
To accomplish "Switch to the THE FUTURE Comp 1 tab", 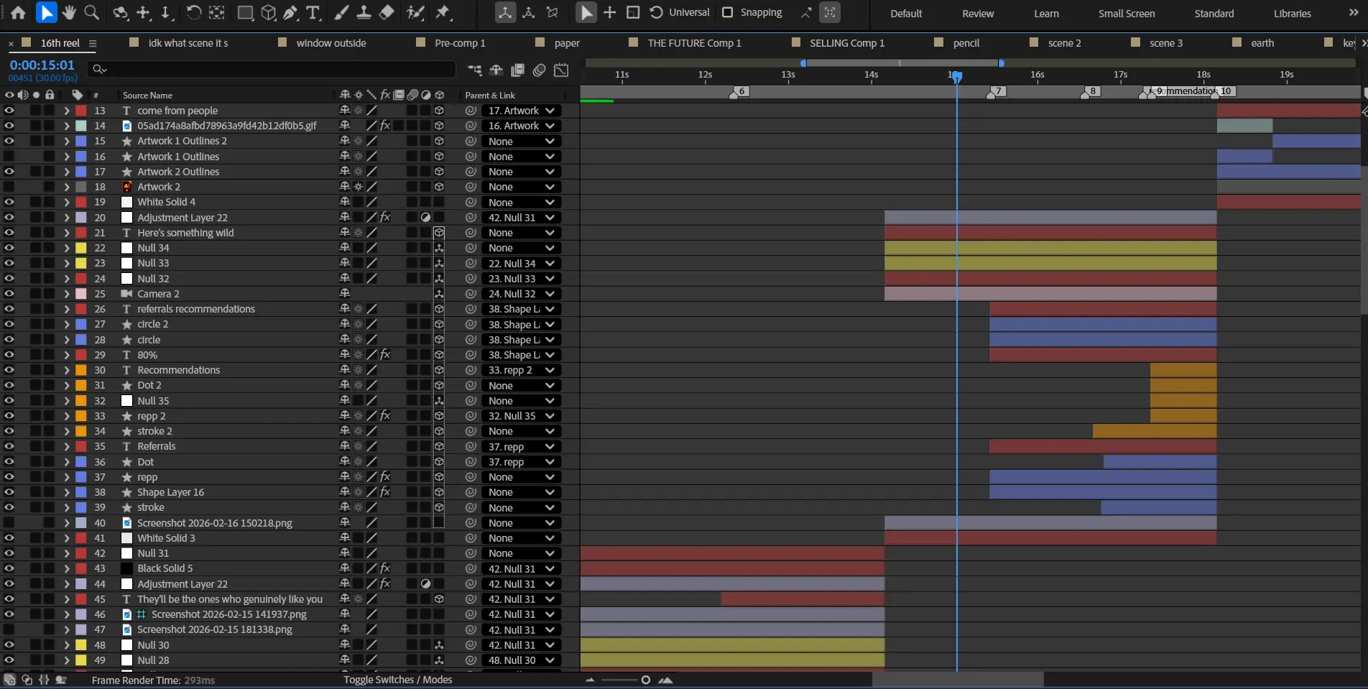I will (693, 43).
